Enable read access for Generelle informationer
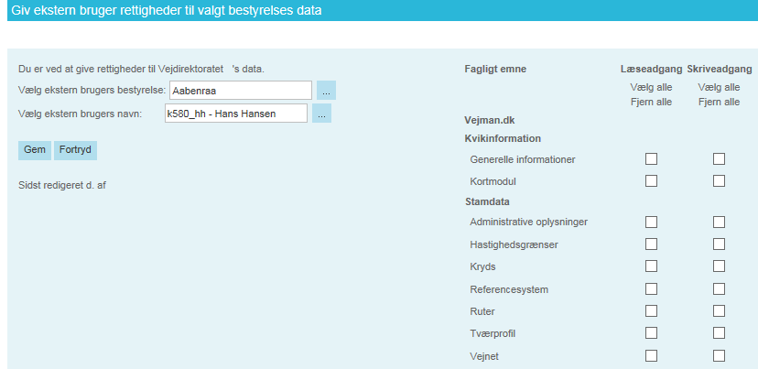This screenshot has width=758, height=369. (651, 159)
